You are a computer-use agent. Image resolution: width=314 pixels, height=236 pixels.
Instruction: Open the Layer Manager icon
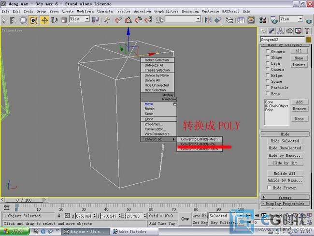tap(229, 20)
